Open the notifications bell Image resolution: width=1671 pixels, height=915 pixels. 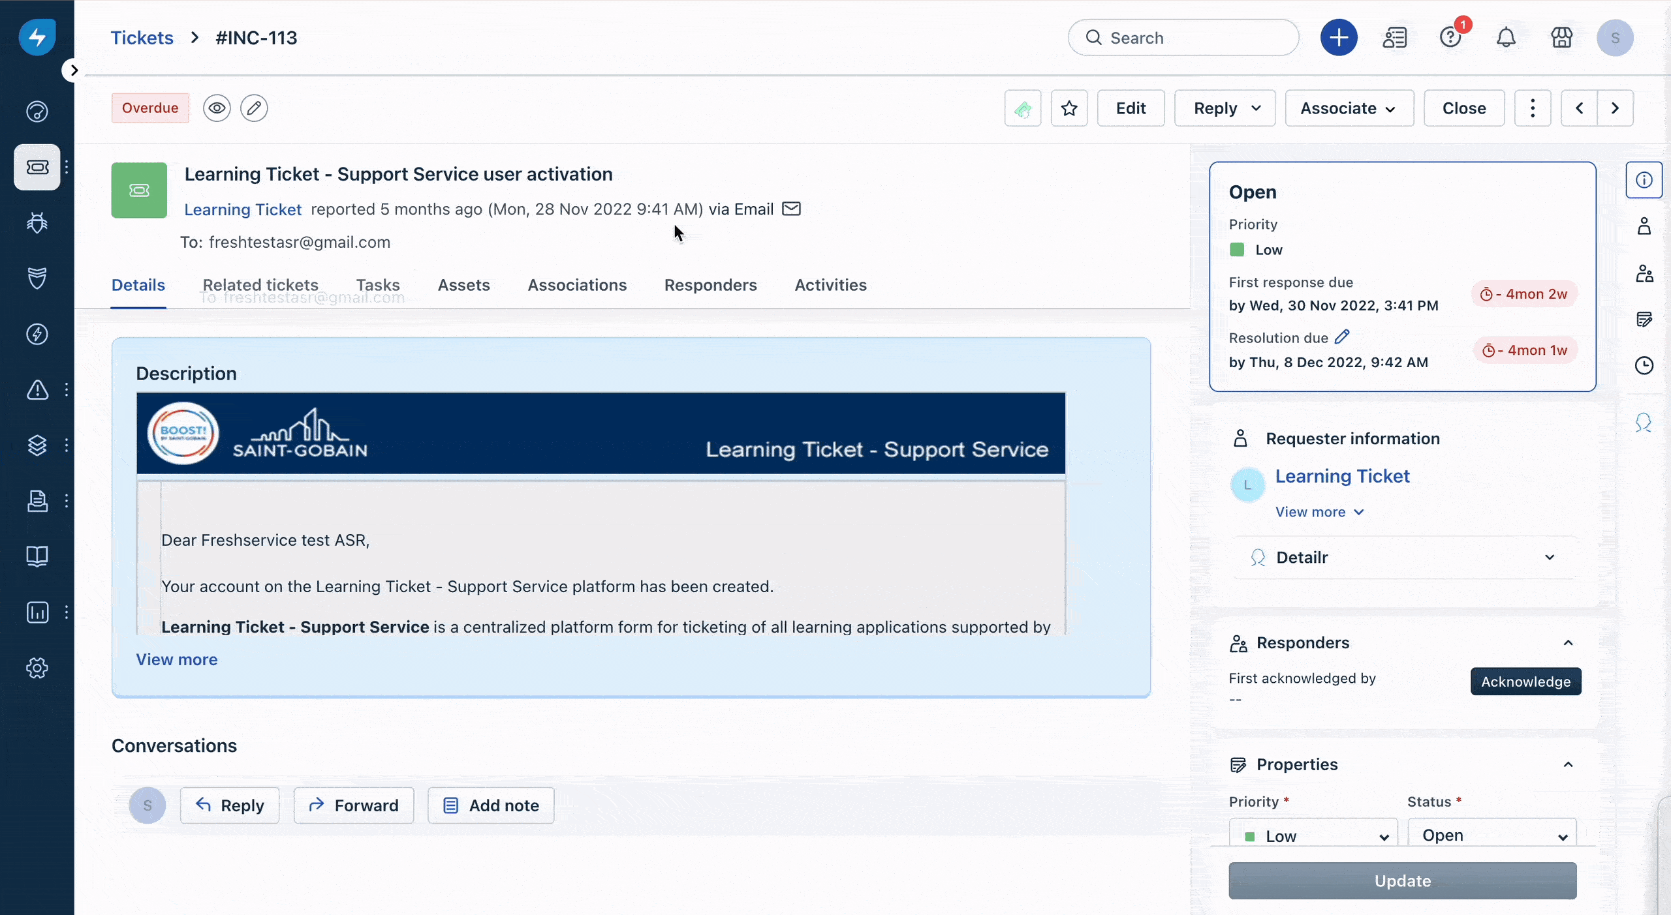(x=1506, y=38)
